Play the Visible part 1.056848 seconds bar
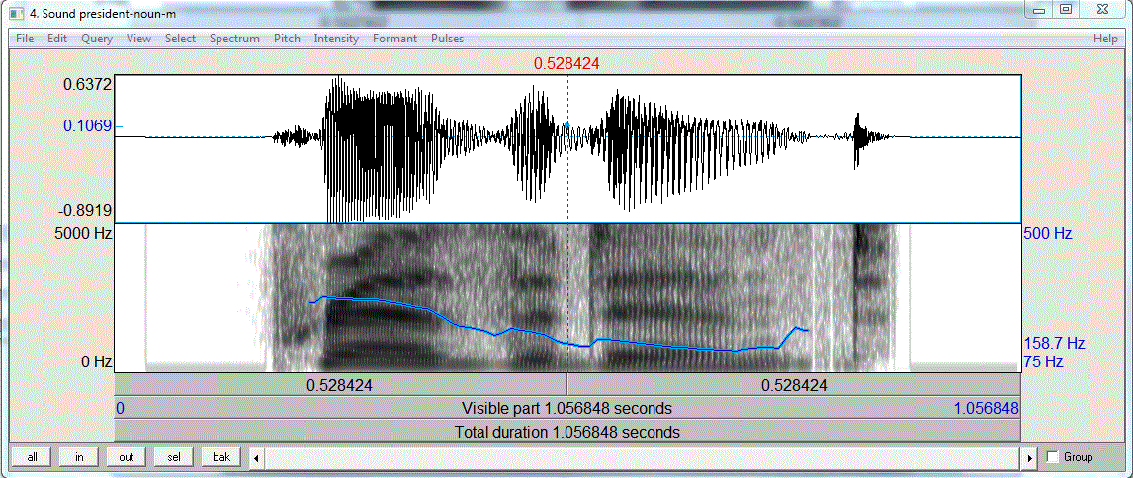The width and height of the screenshot is (1133, 478). pos(567,409)
